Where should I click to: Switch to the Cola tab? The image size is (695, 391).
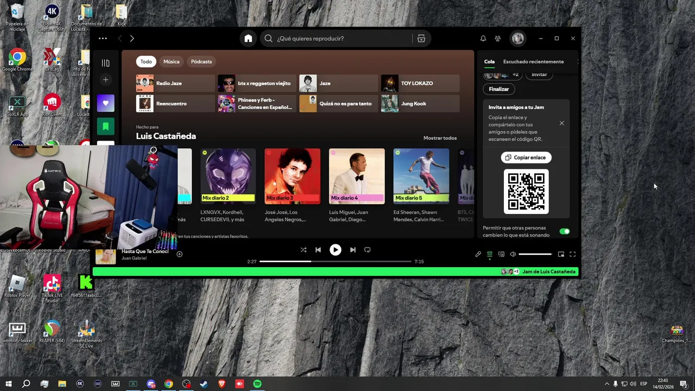click(x=489, y=61)
